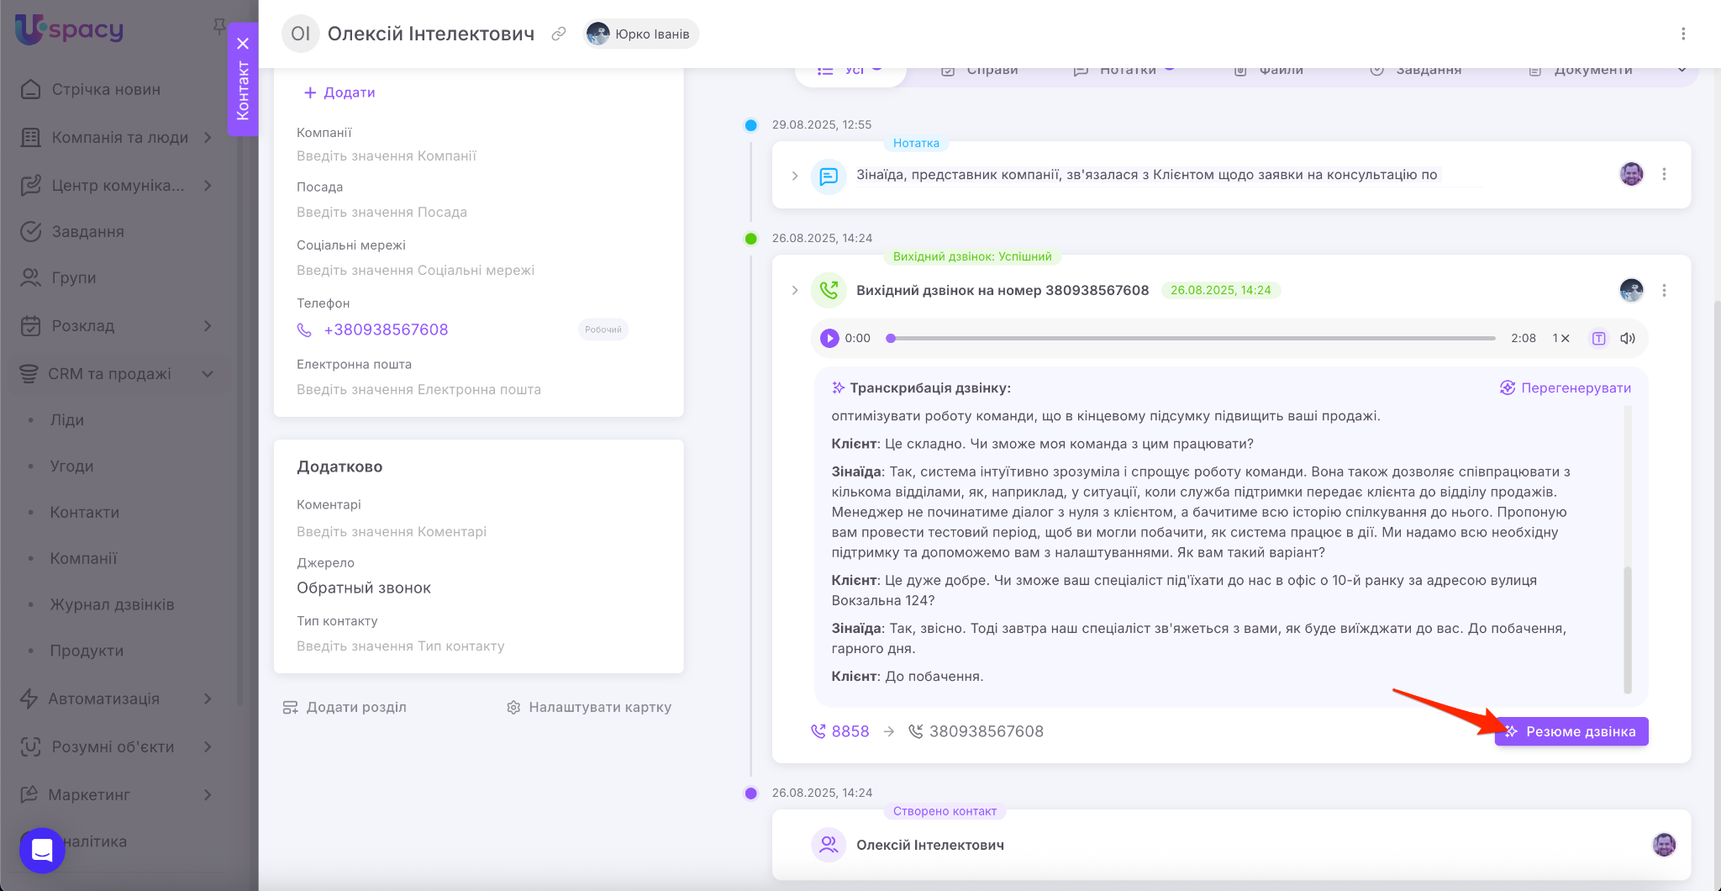The width and height of the screenshot is (1721, 891).
Task: Open Журнал дзвінків in sidebar
Action: pyautogui.click(x=112, y=604)
